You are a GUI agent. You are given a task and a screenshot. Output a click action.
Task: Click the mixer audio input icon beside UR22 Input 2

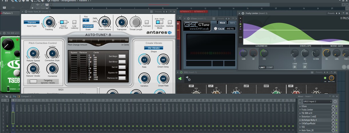click(300, 102)
